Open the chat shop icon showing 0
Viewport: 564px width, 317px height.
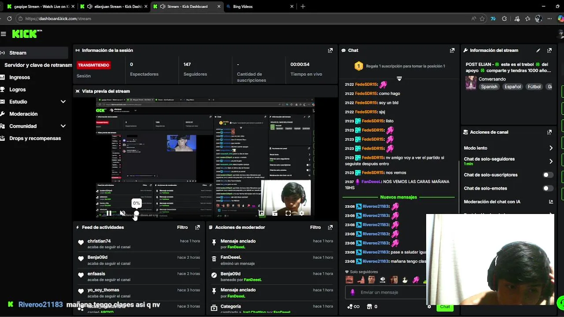(372, 306)
